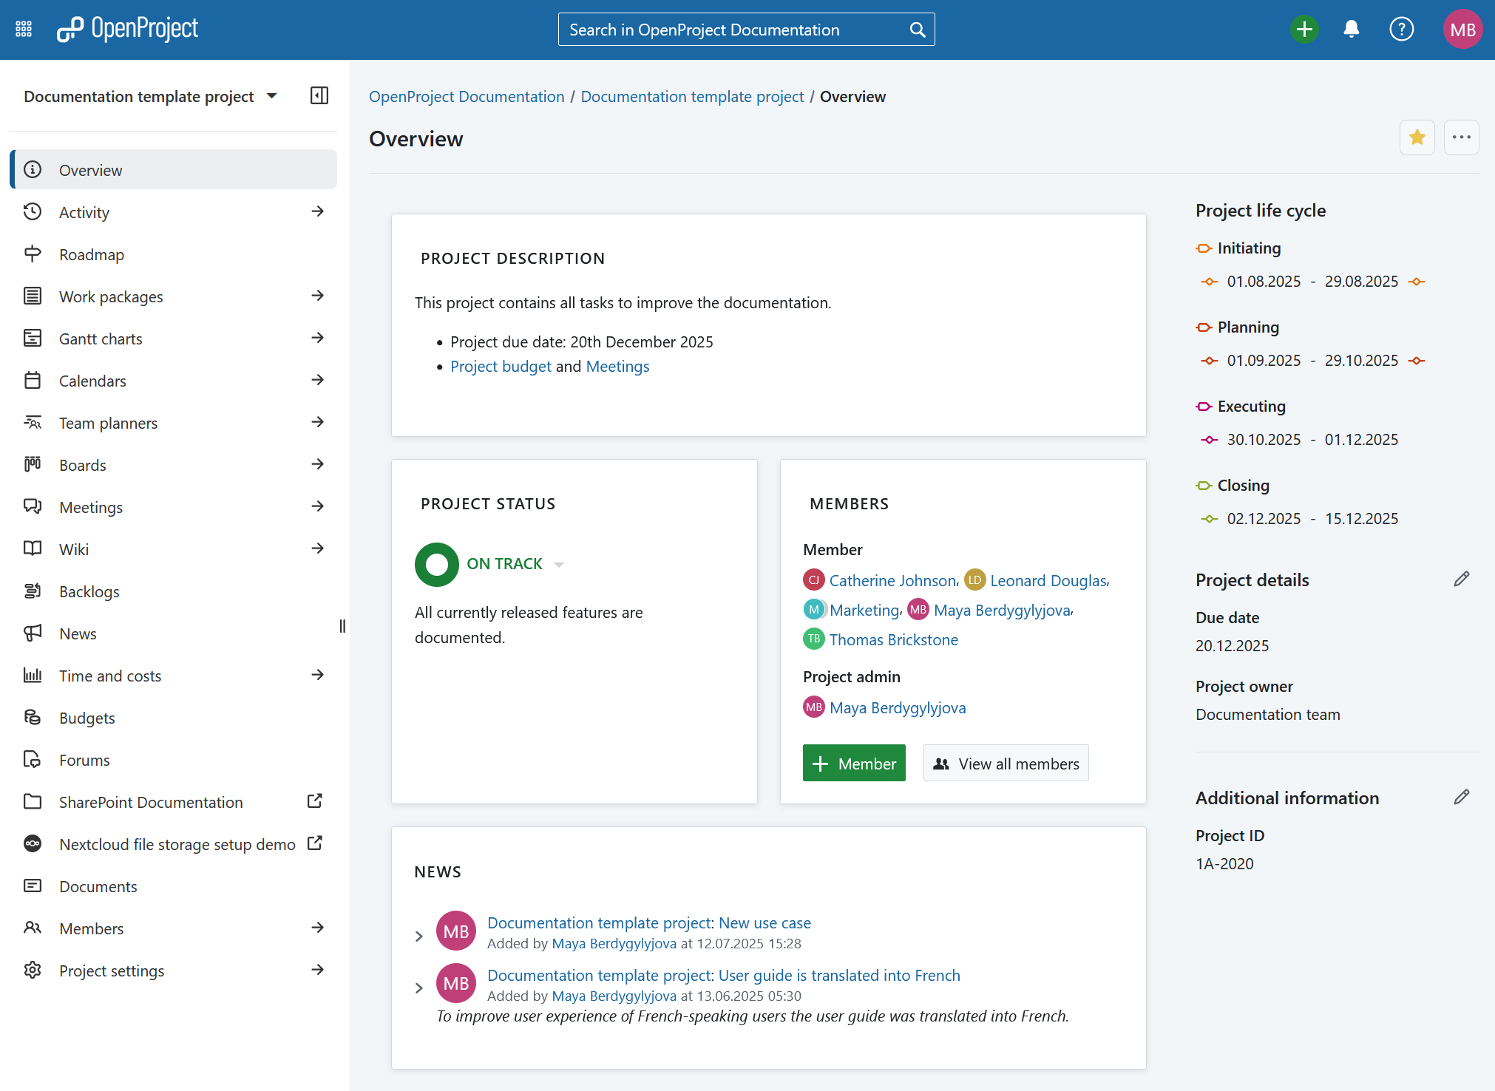Click the OpenProject logo
The height and width of the screenshot is (1091, 1495).
pos(128,30)
